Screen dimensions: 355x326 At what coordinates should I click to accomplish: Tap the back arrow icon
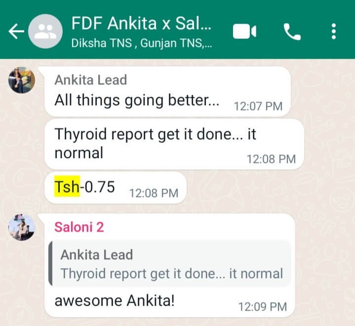pos(16,31)
